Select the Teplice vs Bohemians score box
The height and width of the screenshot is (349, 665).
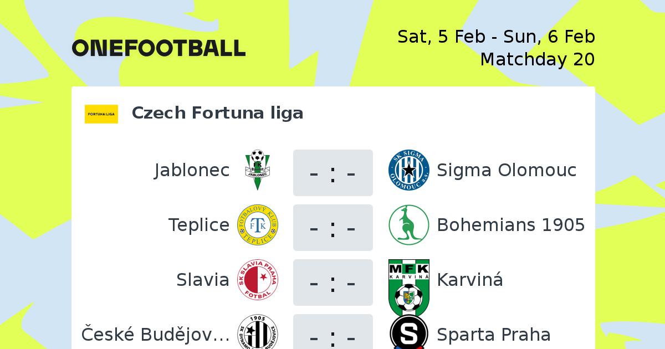coord(333,228)
